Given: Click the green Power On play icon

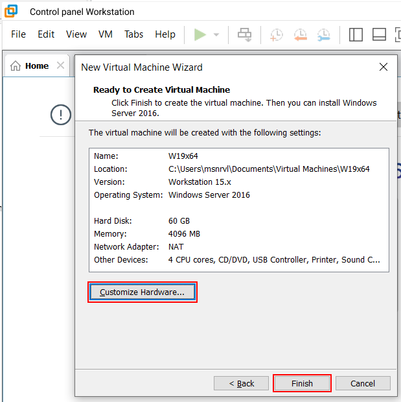Looking at the screenshot, I should tap(200, 34).
